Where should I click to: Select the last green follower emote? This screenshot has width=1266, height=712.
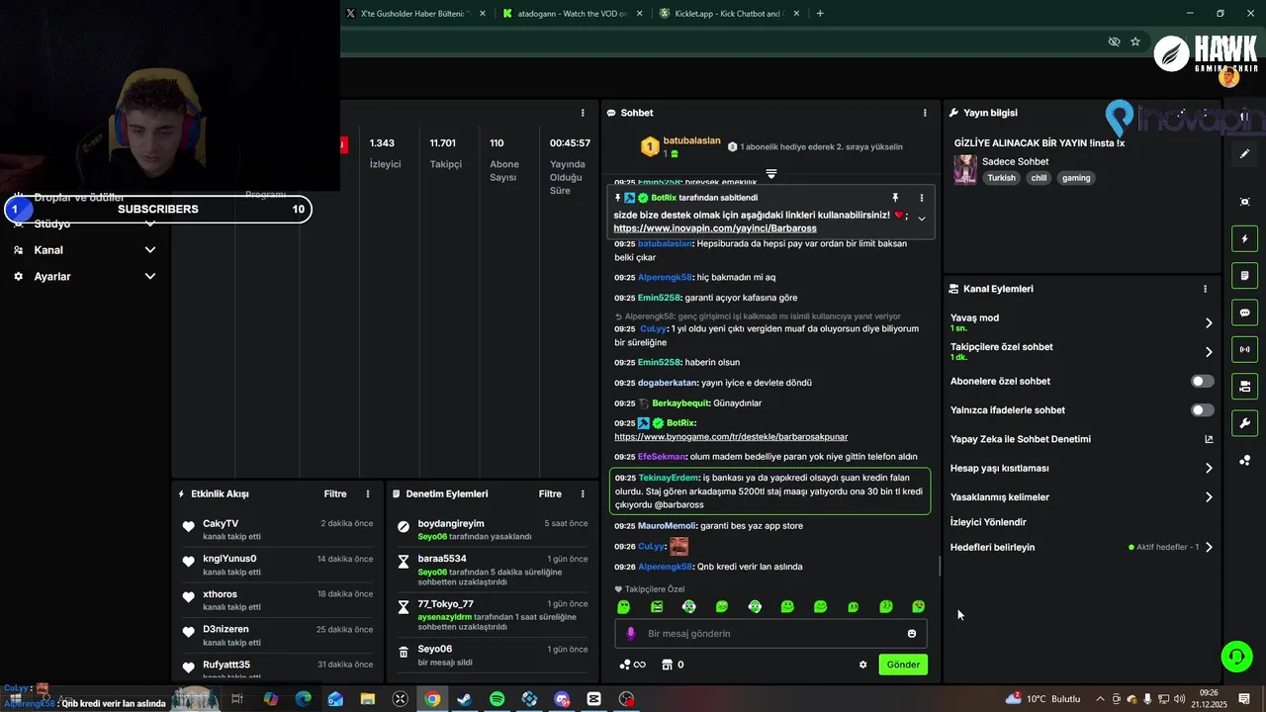[x=919, y=606]
